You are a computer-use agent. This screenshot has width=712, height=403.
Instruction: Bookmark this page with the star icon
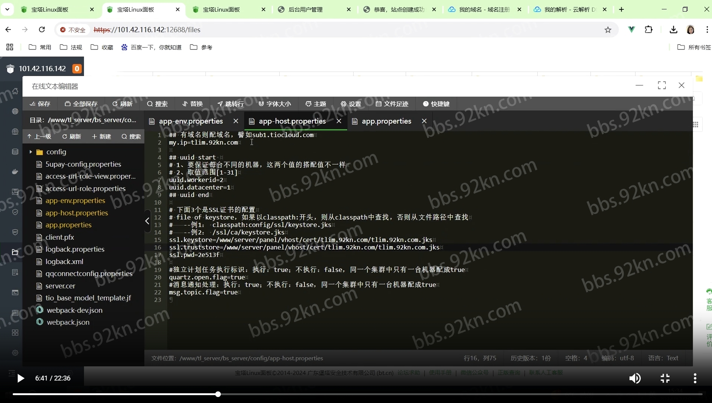pos(608,30)
